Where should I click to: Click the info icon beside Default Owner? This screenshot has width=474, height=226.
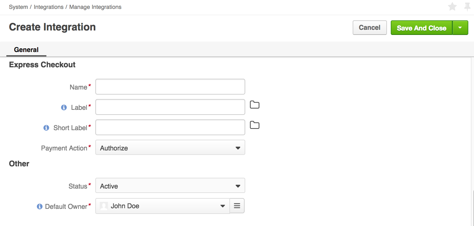[39, 206]
